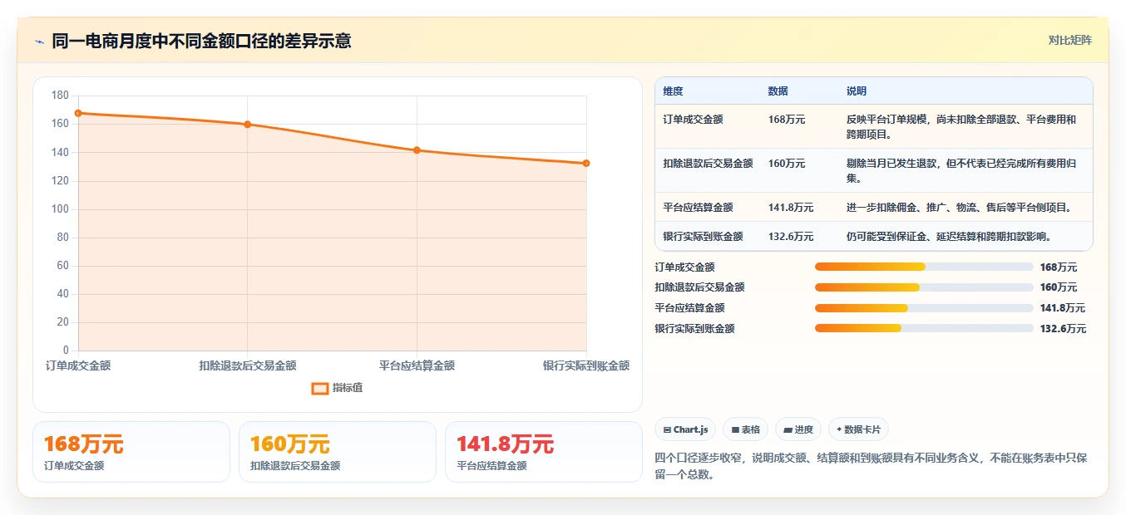Click the x-axis label 平台应结算金额
1126x515 pixels.
(x=417, y=365)
